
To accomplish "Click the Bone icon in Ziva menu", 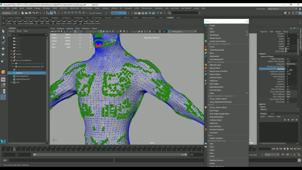I will coord(206,53).
